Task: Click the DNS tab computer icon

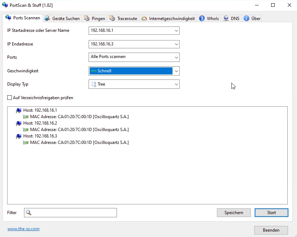Action: [226, 18]
